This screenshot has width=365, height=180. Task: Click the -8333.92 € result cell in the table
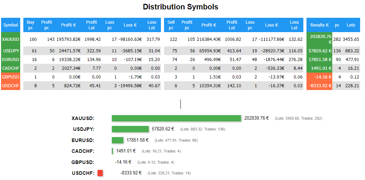(319, 86)
